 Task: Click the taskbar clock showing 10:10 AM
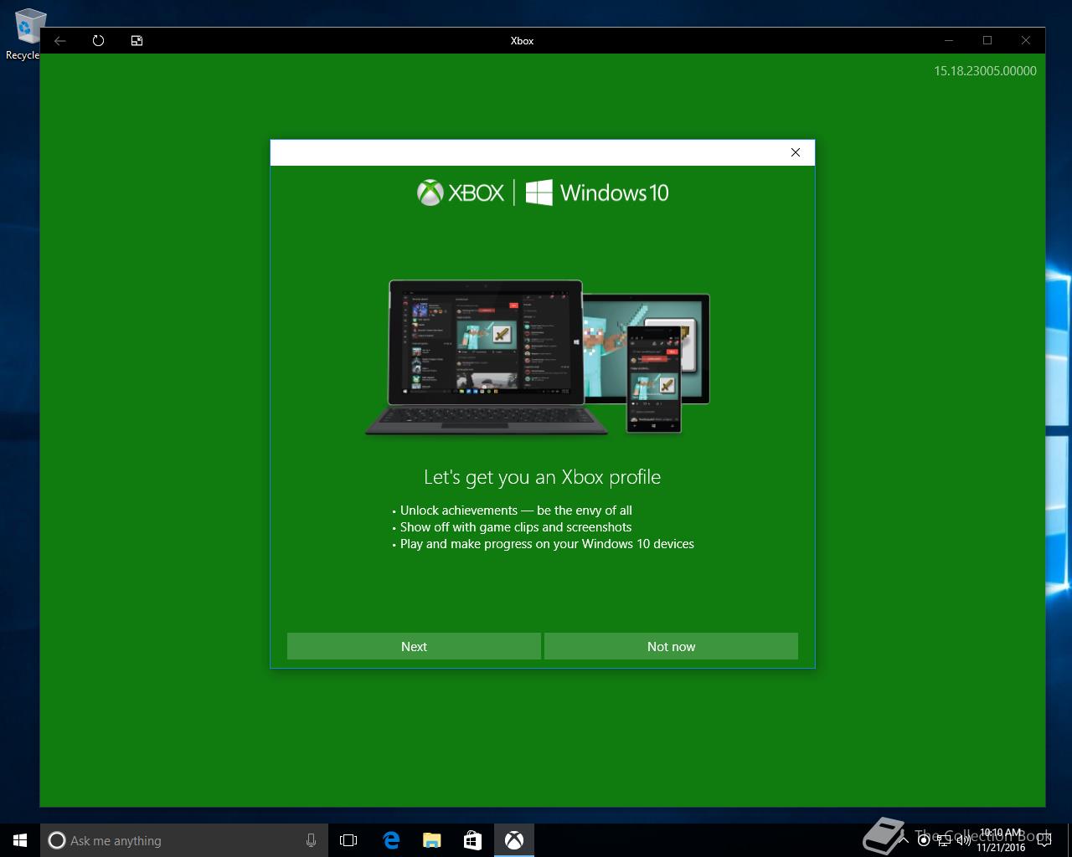(1001, 840)
